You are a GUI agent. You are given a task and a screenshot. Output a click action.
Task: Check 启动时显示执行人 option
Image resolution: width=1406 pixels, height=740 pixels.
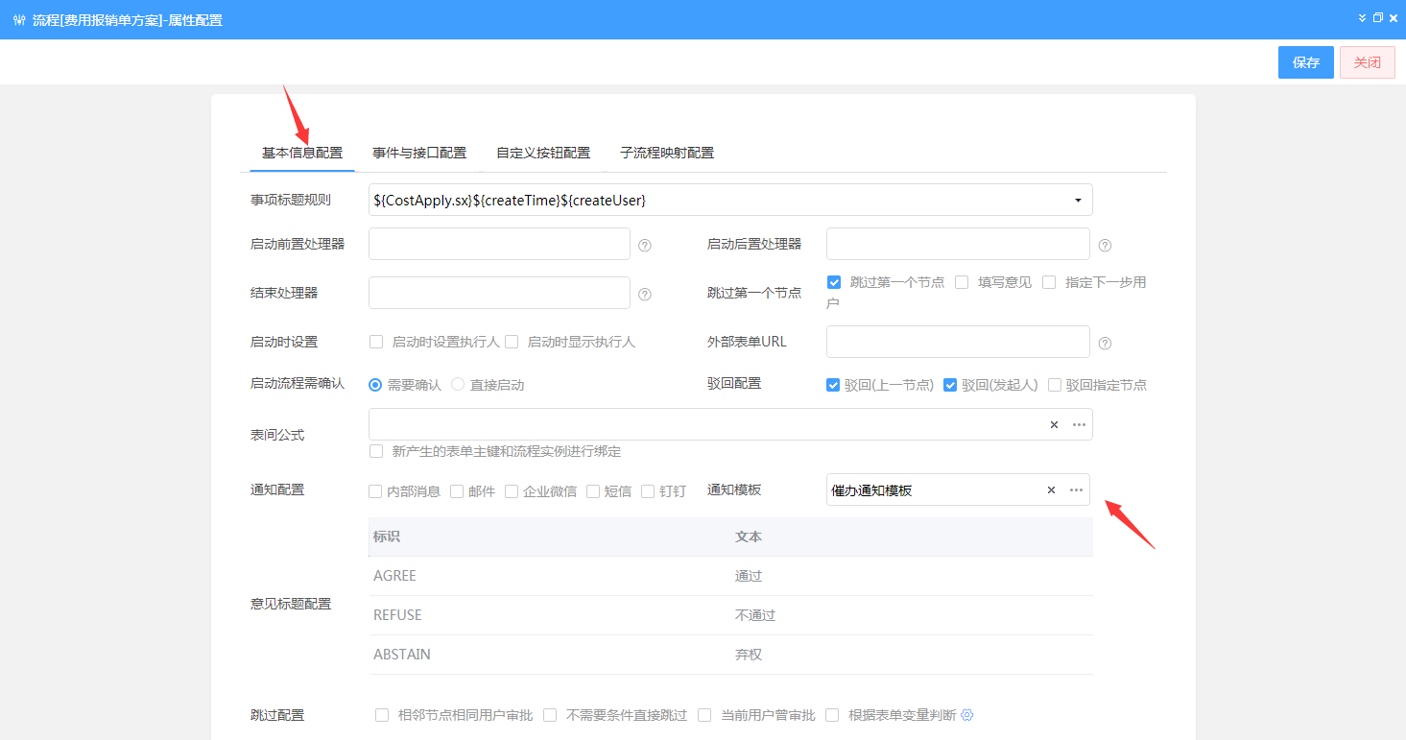(512, 342)
